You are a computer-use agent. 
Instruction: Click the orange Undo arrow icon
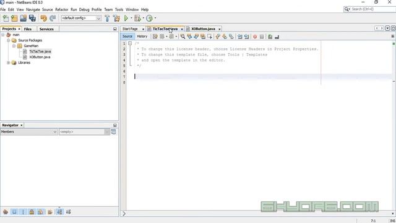[44, 18]
